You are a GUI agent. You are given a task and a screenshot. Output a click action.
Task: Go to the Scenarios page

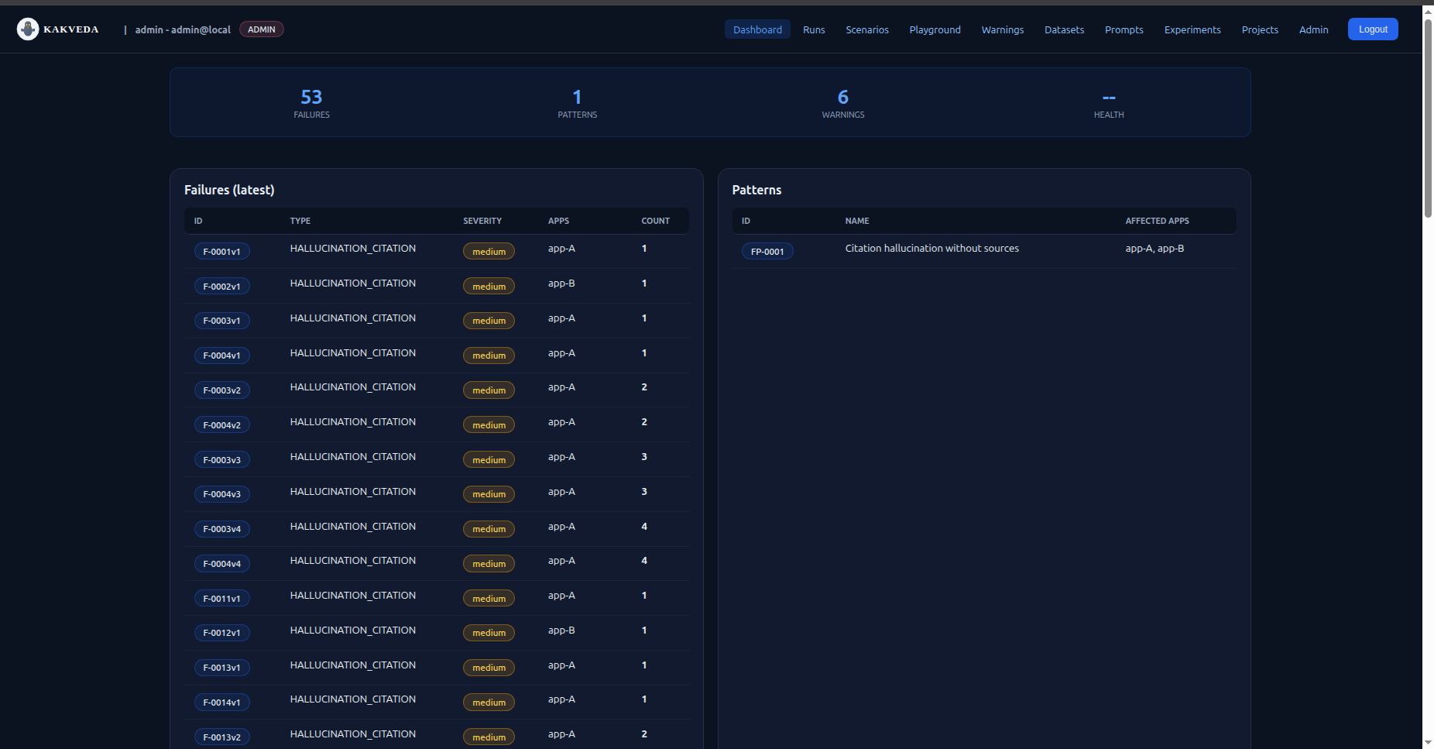coord(866,29)
